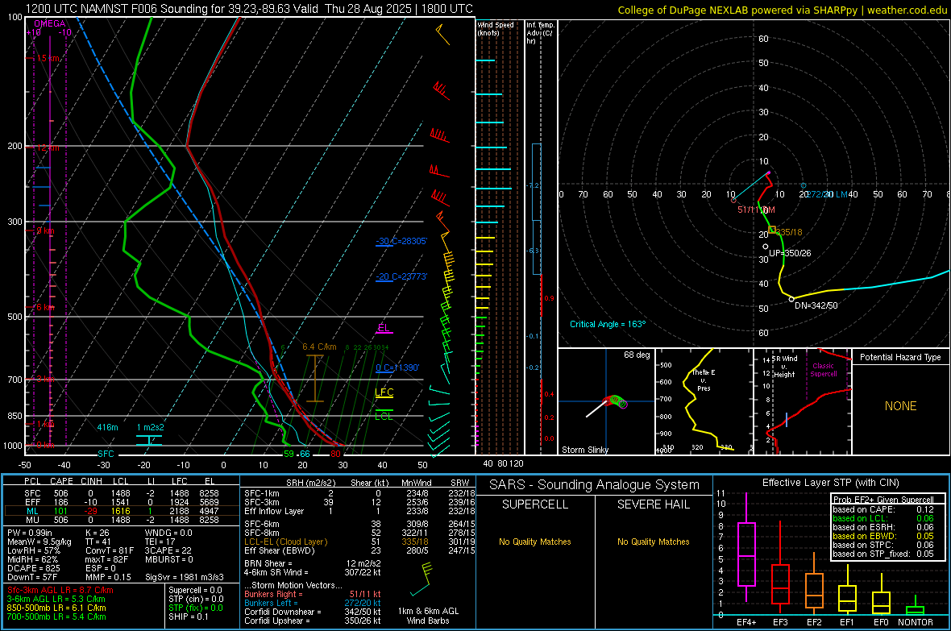Click the cyan SFC label below skew-T
The width and height of the screenshot is (951, 631).
pos(106,454)
